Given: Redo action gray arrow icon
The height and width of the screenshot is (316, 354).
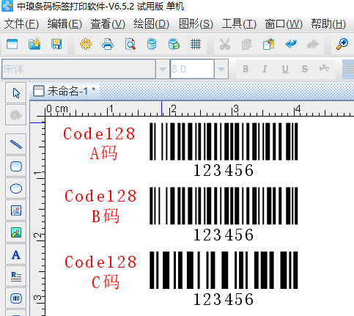Looking at the screenshot, I should (313, 44).
